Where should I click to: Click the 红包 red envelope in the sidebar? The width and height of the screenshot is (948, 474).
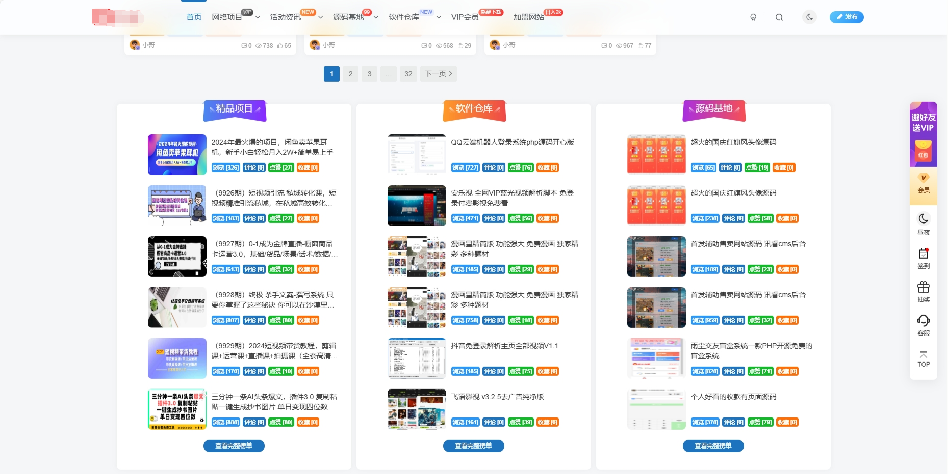[x=923, y=151]
